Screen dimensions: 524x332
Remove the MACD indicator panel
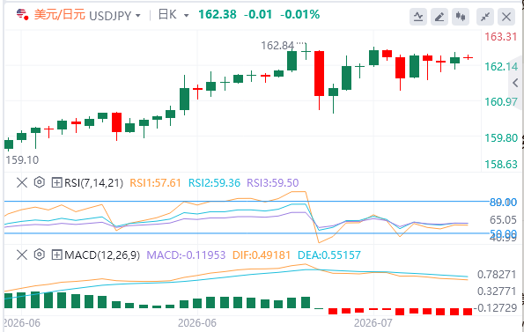pyautogui.click(x=22, y=255)
